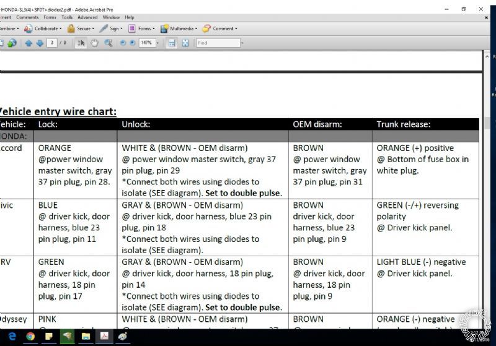Open the Tools menu
This screenshot has height=346, width=496.
(67, 18)
